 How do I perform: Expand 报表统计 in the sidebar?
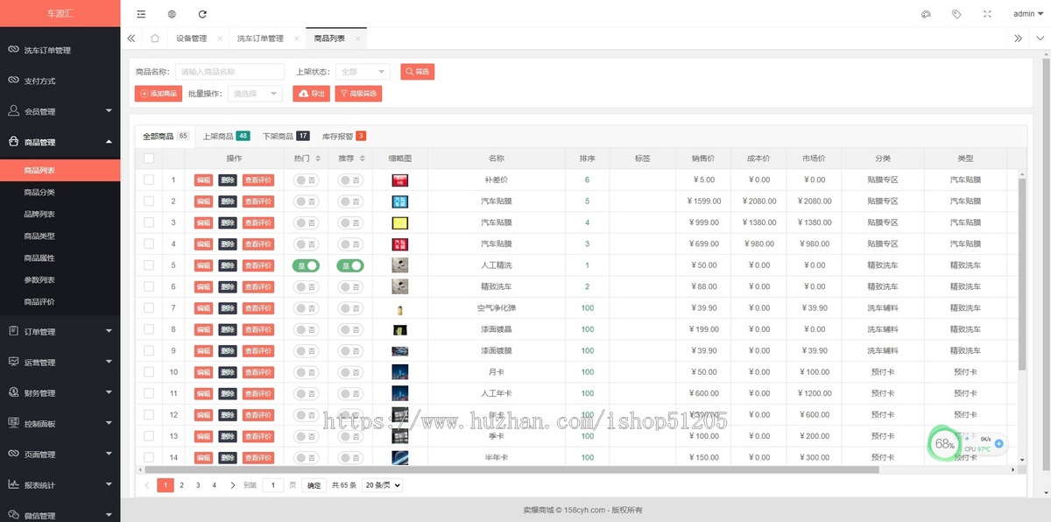[60, 484]
